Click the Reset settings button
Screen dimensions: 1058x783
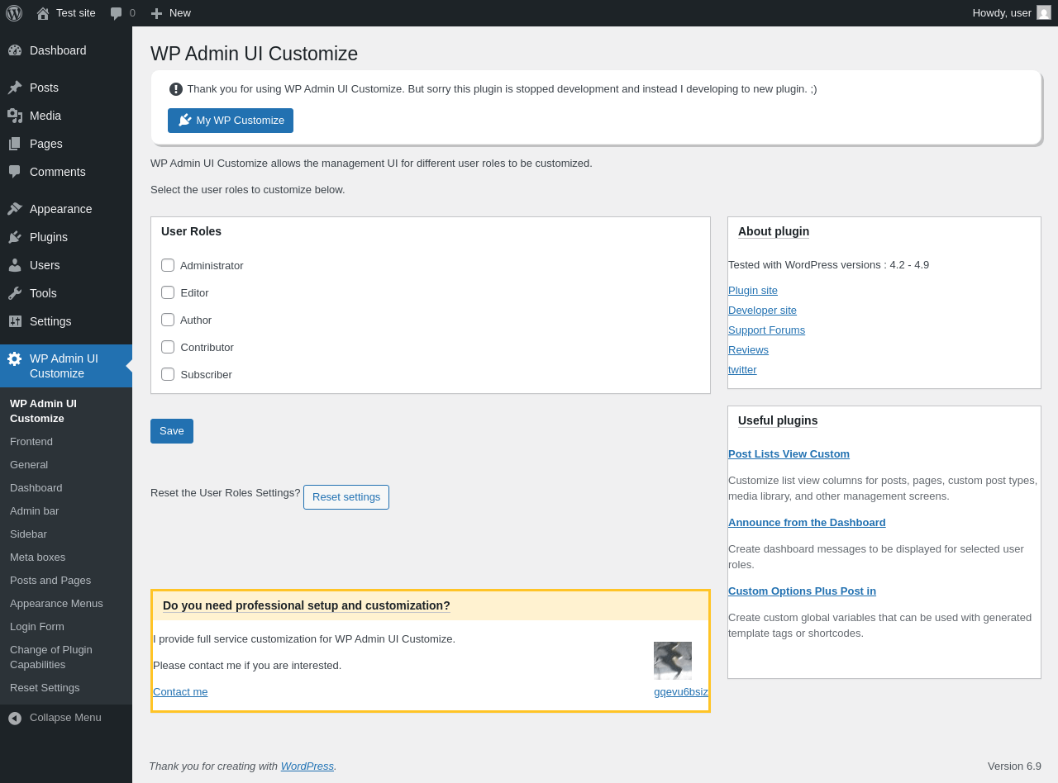(x=346, y=497)
